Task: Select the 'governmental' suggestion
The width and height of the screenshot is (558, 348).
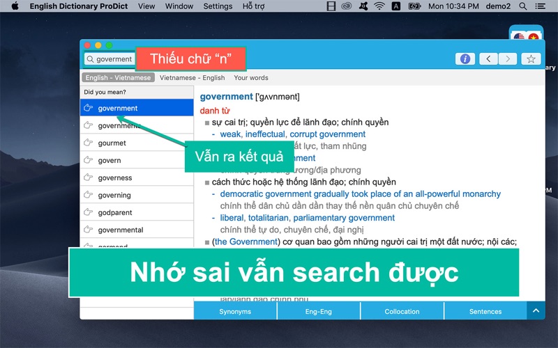Action: click(137, 230)
